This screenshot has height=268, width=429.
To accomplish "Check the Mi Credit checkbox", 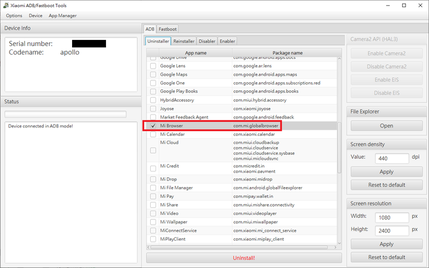I will 153,169.
